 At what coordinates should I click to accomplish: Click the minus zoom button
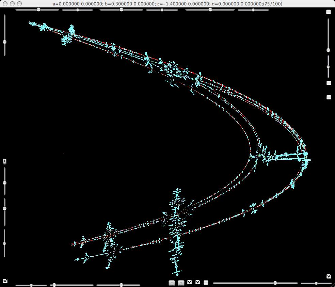coord(172,283)
